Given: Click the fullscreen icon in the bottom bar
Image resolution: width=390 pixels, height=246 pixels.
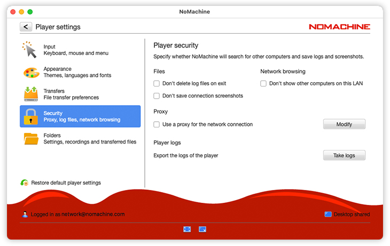Looking at the screenshot, I should click(x=187, y=229).
